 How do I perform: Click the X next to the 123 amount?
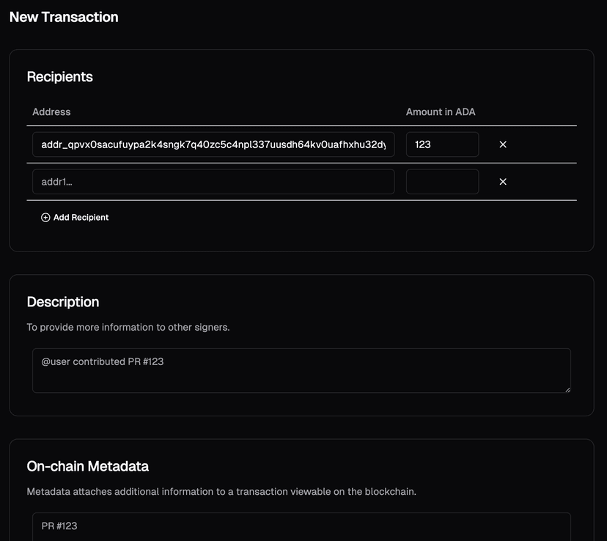click(503, 144)
